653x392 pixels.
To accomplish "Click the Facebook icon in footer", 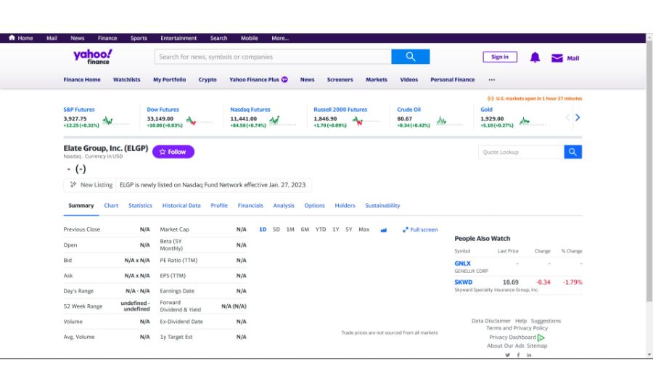I will [x=518, y=355].
